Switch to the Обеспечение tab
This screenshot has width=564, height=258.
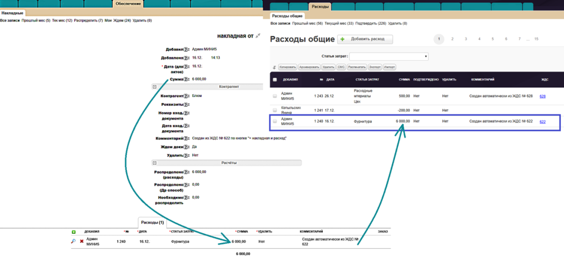pos(128,4)
